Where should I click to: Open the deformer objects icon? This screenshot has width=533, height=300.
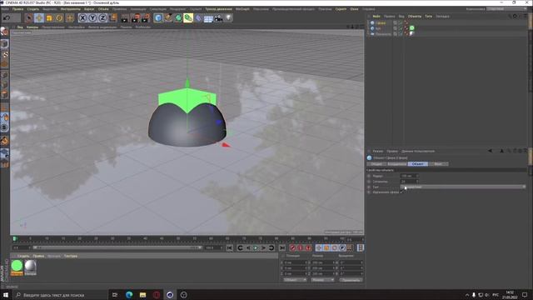click(198, 17)
